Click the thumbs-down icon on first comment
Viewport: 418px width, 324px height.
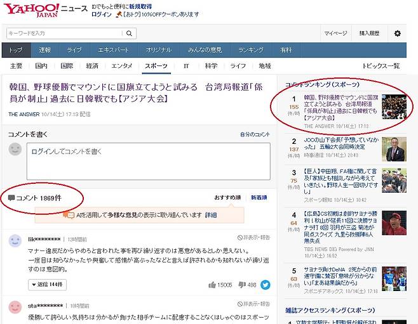click(243, 285)
